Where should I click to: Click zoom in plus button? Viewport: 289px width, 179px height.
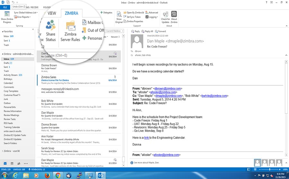(279, 169)
